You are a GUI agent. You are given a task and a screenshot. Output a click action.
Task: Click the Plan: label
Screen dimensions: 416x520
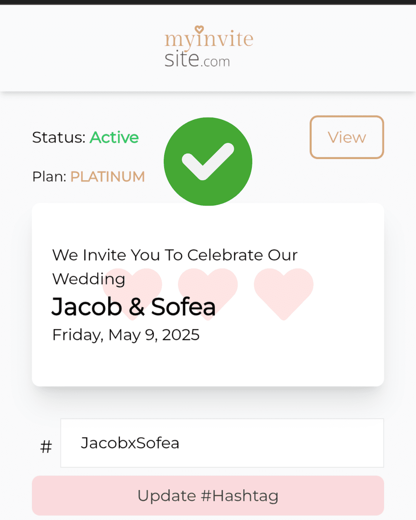[49, 177]
